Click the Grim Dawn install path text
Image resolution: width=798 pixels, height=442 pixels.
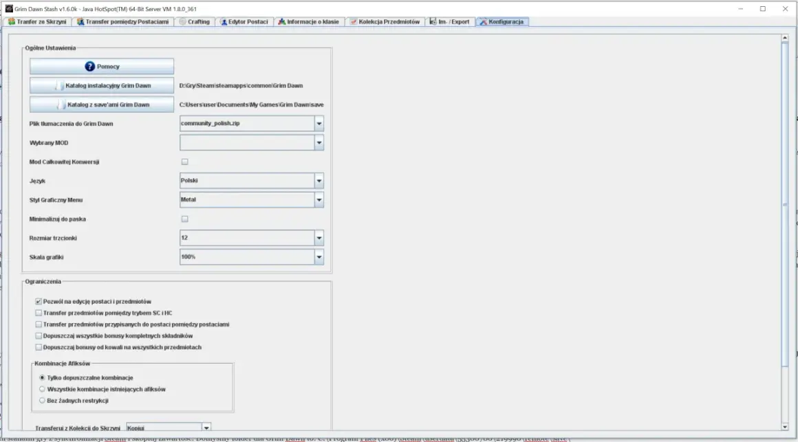241,86
